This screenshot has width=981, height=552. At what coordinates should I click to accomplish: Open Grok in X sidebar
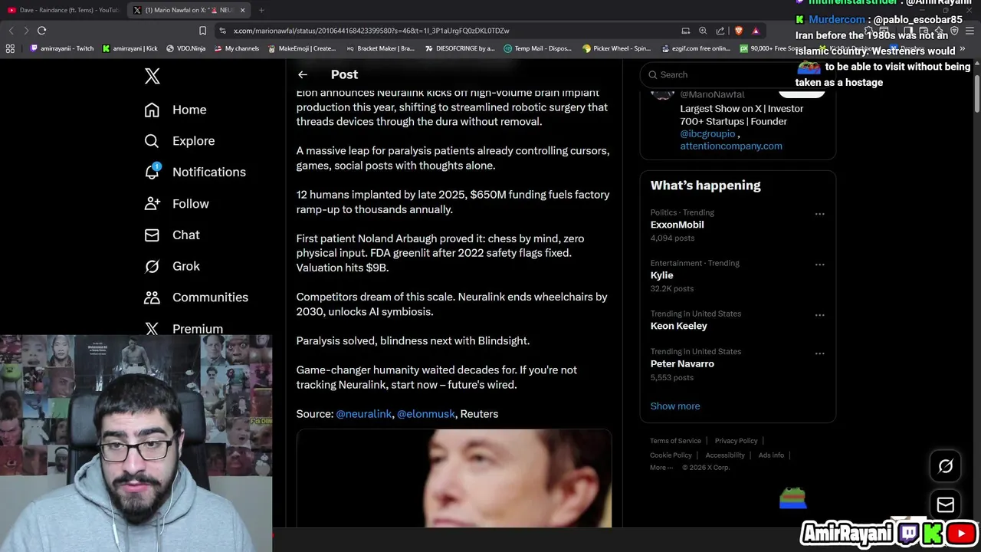[x=172, y=266]
